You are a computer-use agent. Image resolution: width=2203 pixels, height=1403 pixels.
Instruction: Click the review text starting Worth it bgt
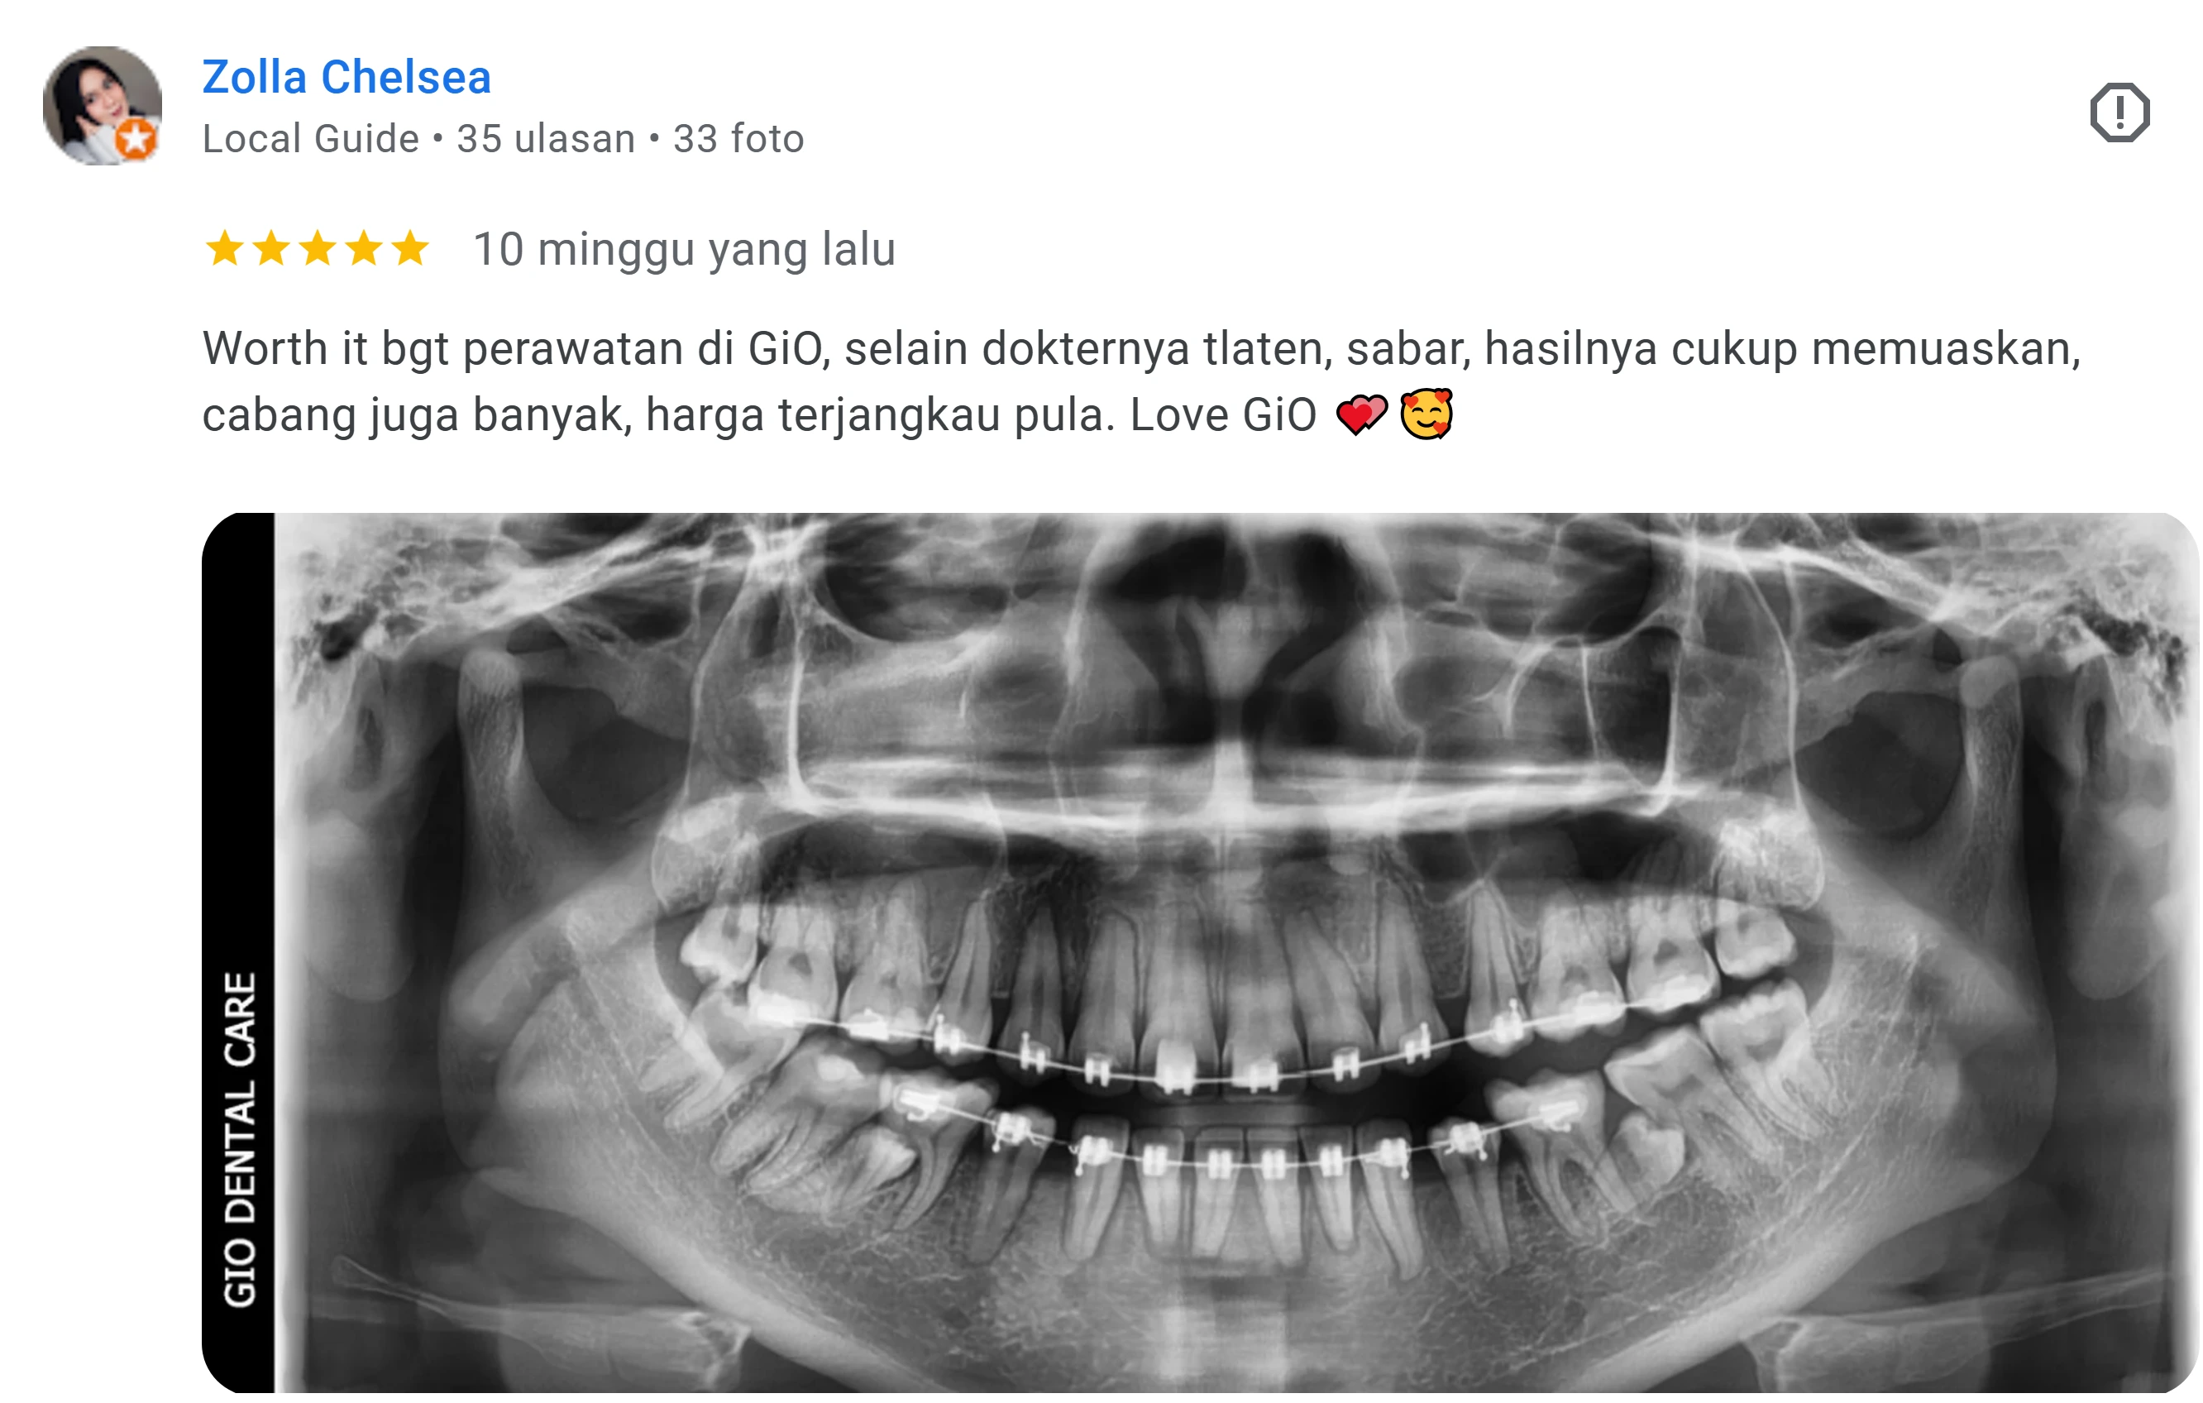[1142, 381]
